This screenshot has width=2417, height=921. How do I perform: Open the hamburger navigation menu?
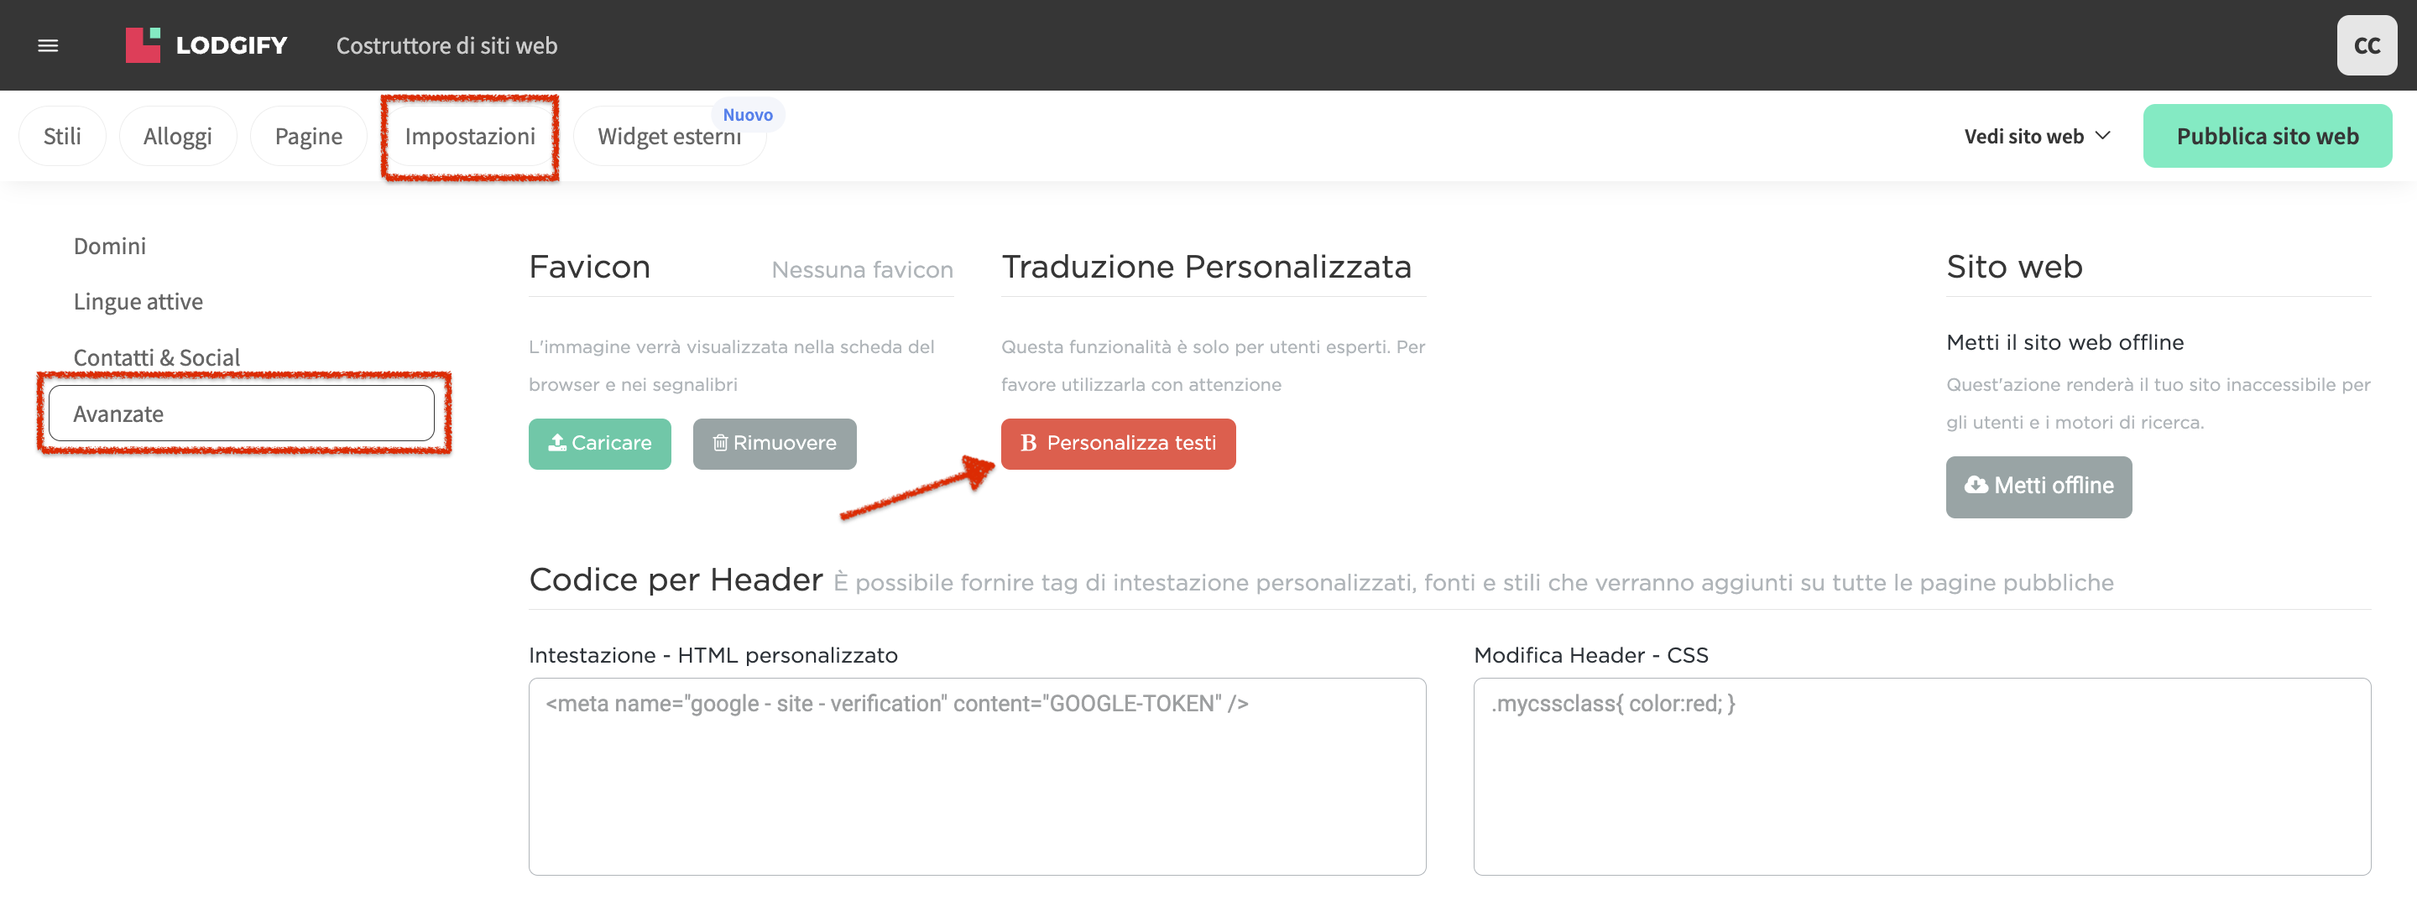click(x=48, y=45)
